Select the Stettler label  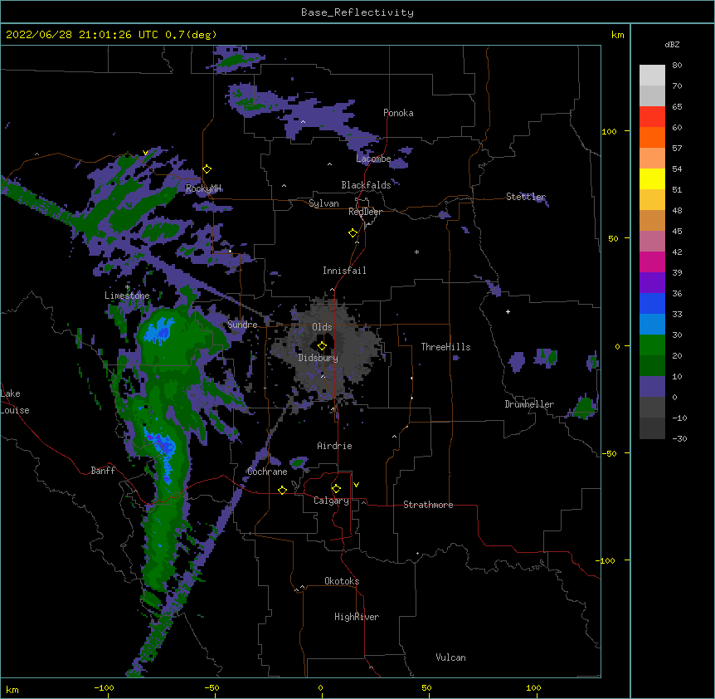(x=526, y=197)
